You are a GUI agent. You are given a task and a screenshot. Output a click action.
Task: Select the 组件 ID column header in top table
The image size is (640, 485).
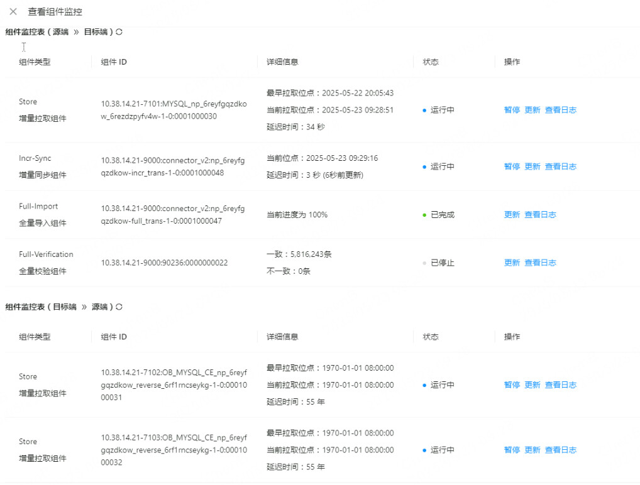[x=114, y=62]
